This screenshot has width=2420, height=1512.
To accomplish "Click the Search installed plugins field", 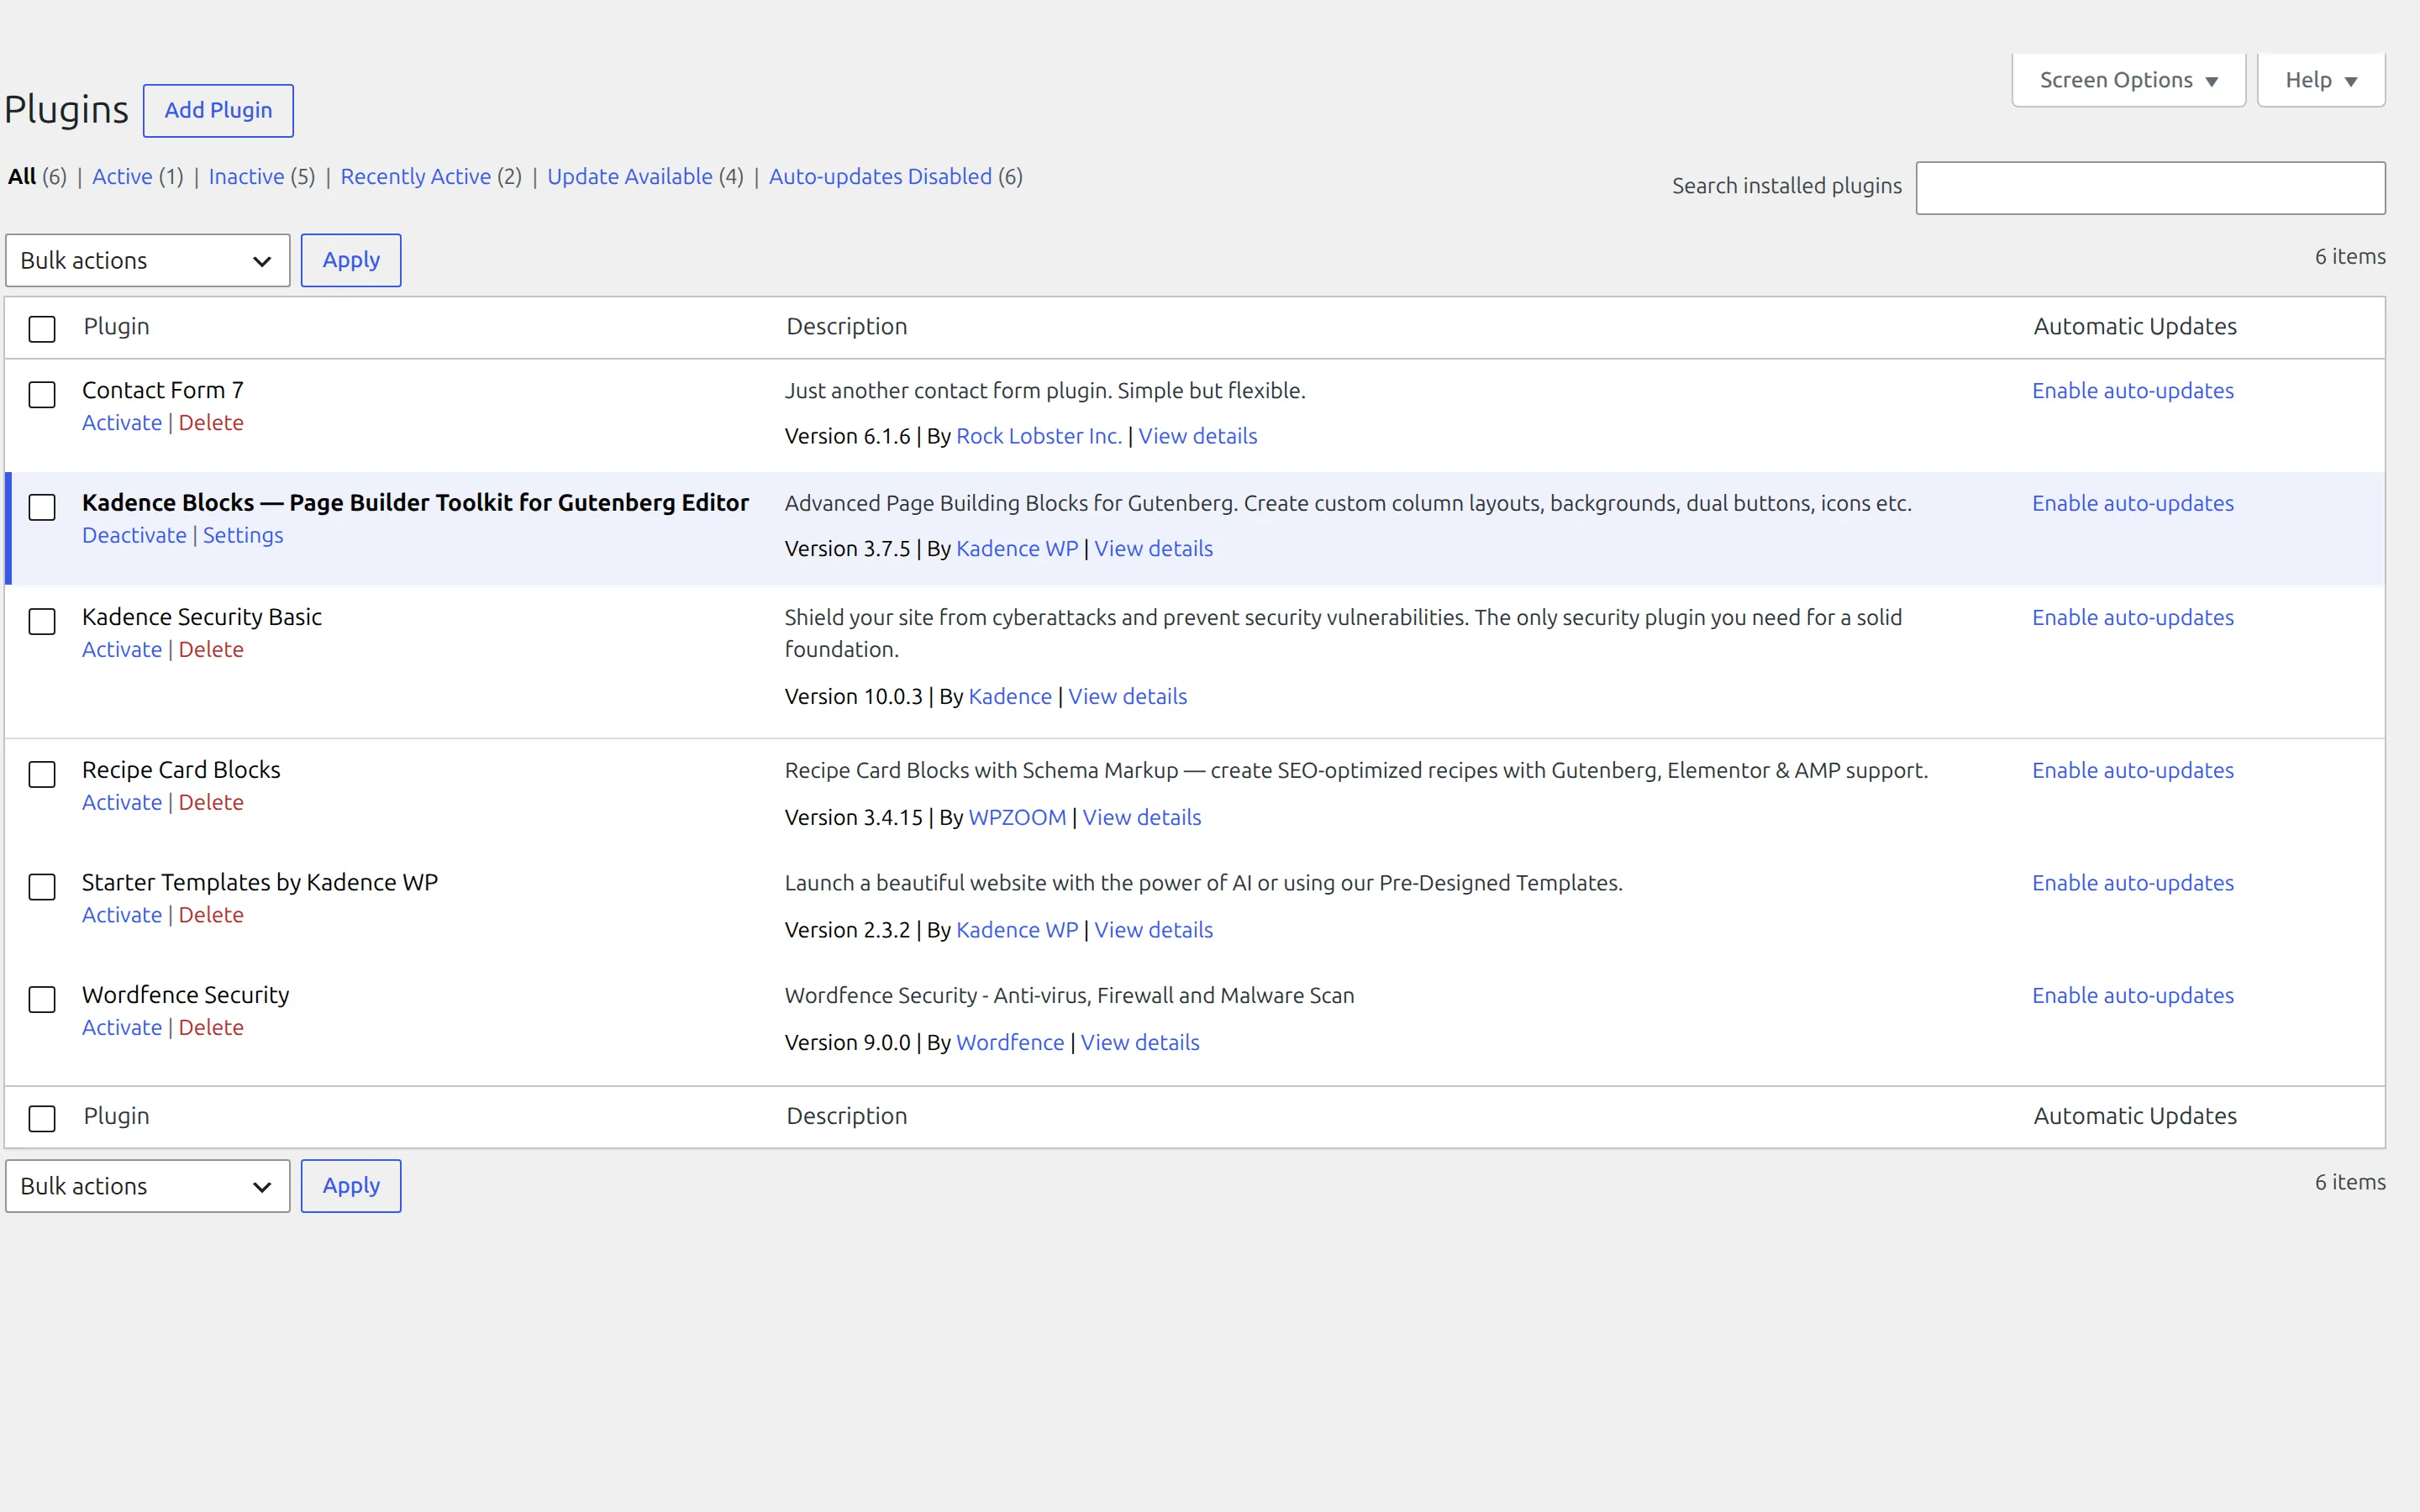I will [x=2150, y=188].
